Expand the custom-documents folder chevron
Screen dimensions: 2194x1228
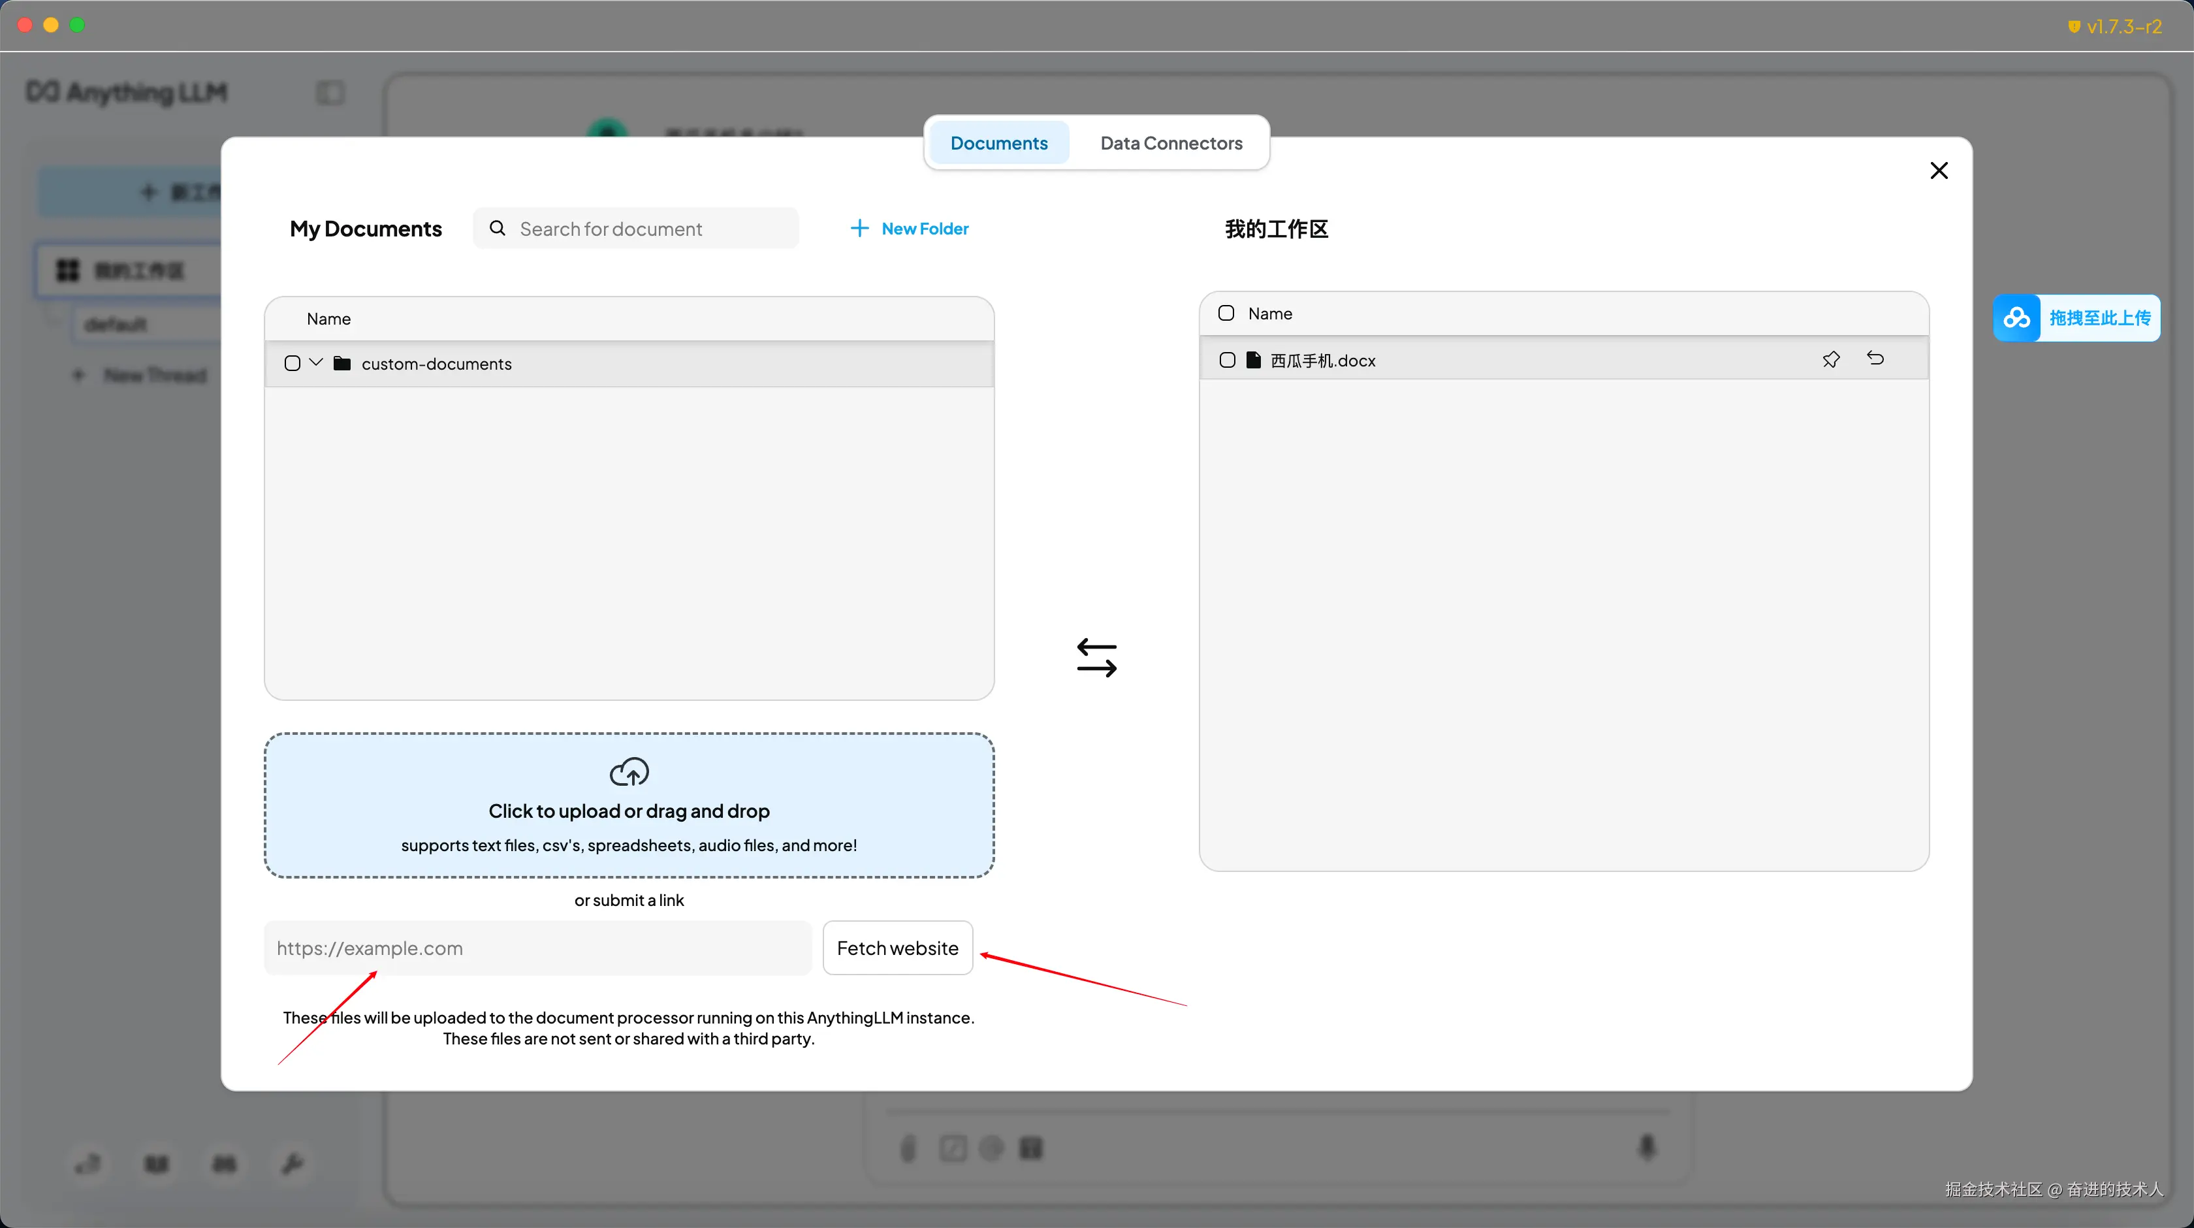316,363
